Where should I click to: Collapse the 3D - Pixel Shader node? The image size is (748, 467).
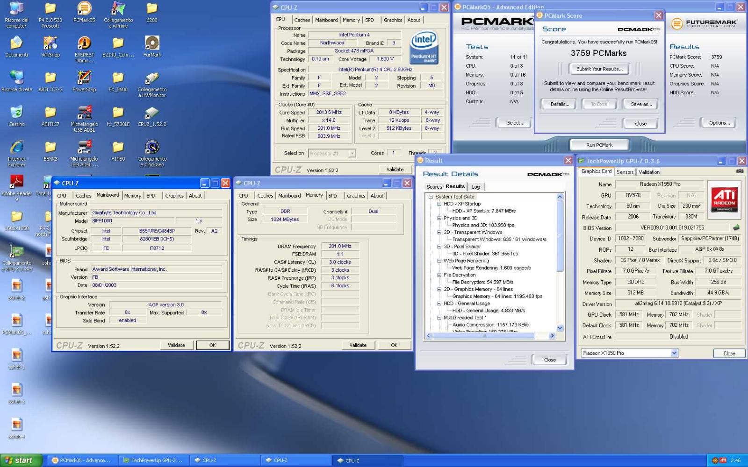tap(439, 247)
